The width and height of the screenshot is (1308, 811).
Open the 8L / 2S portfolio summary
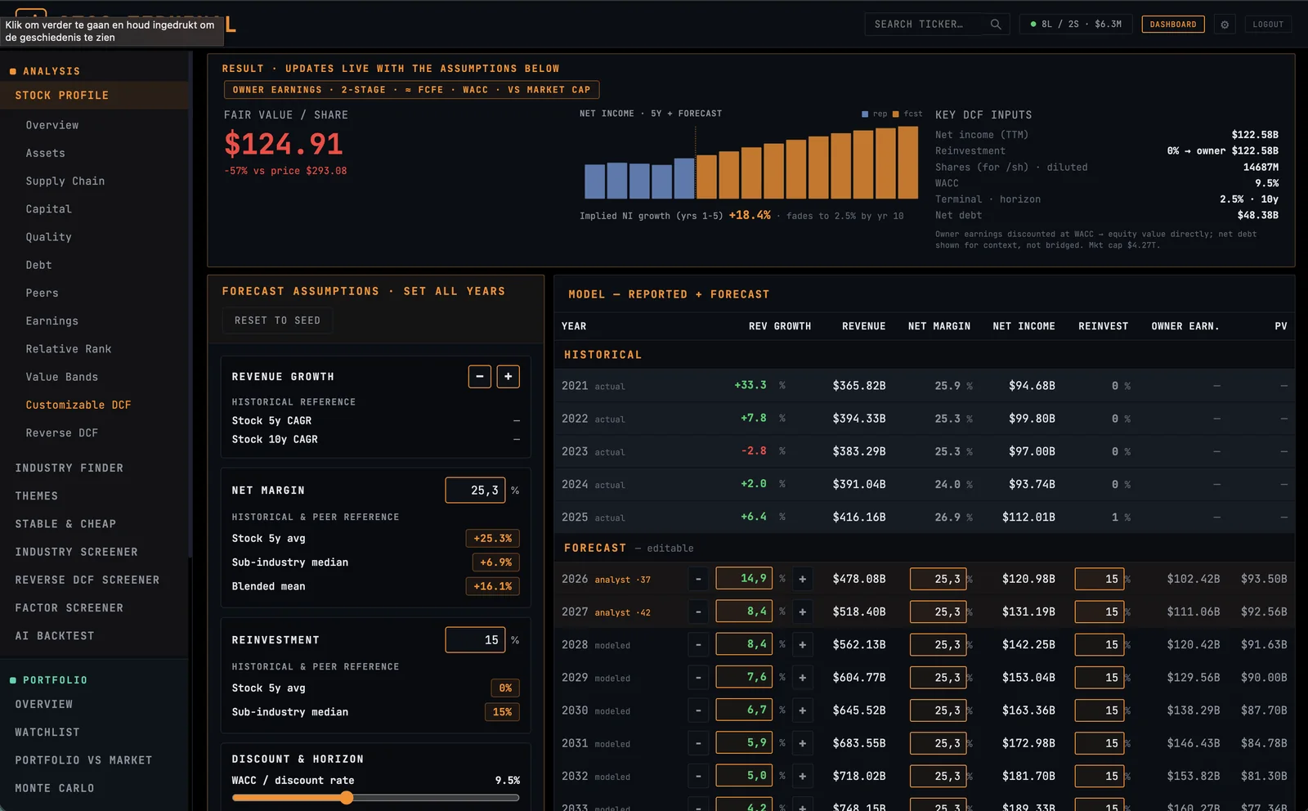[x=1076, y=25]
